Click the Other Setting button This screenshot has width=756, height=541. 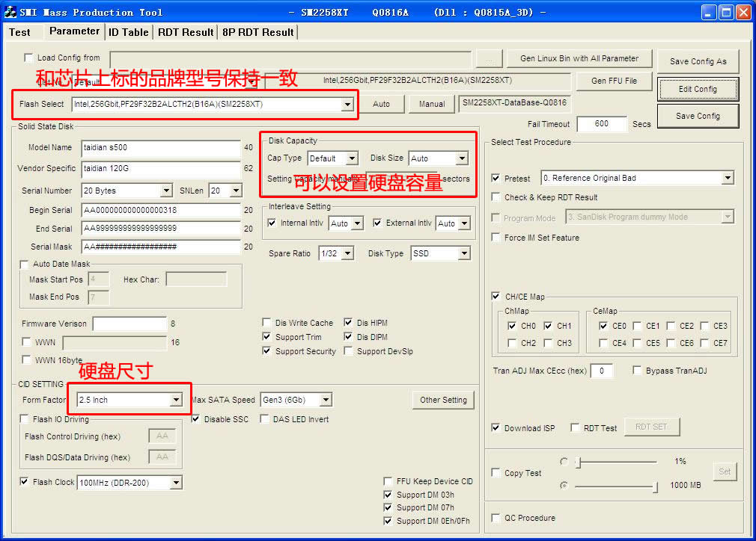pos(443,400)
